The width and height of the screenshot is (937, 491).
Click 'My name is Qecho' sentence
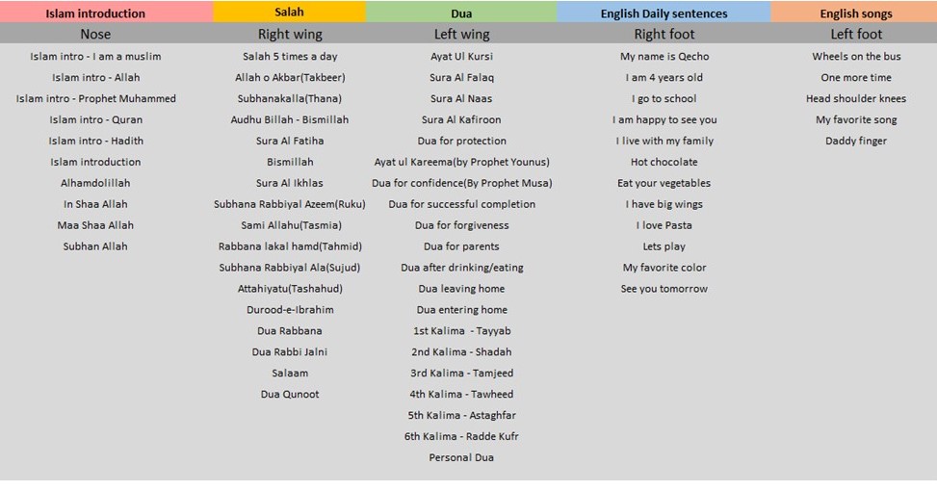[x=664, y=57]
